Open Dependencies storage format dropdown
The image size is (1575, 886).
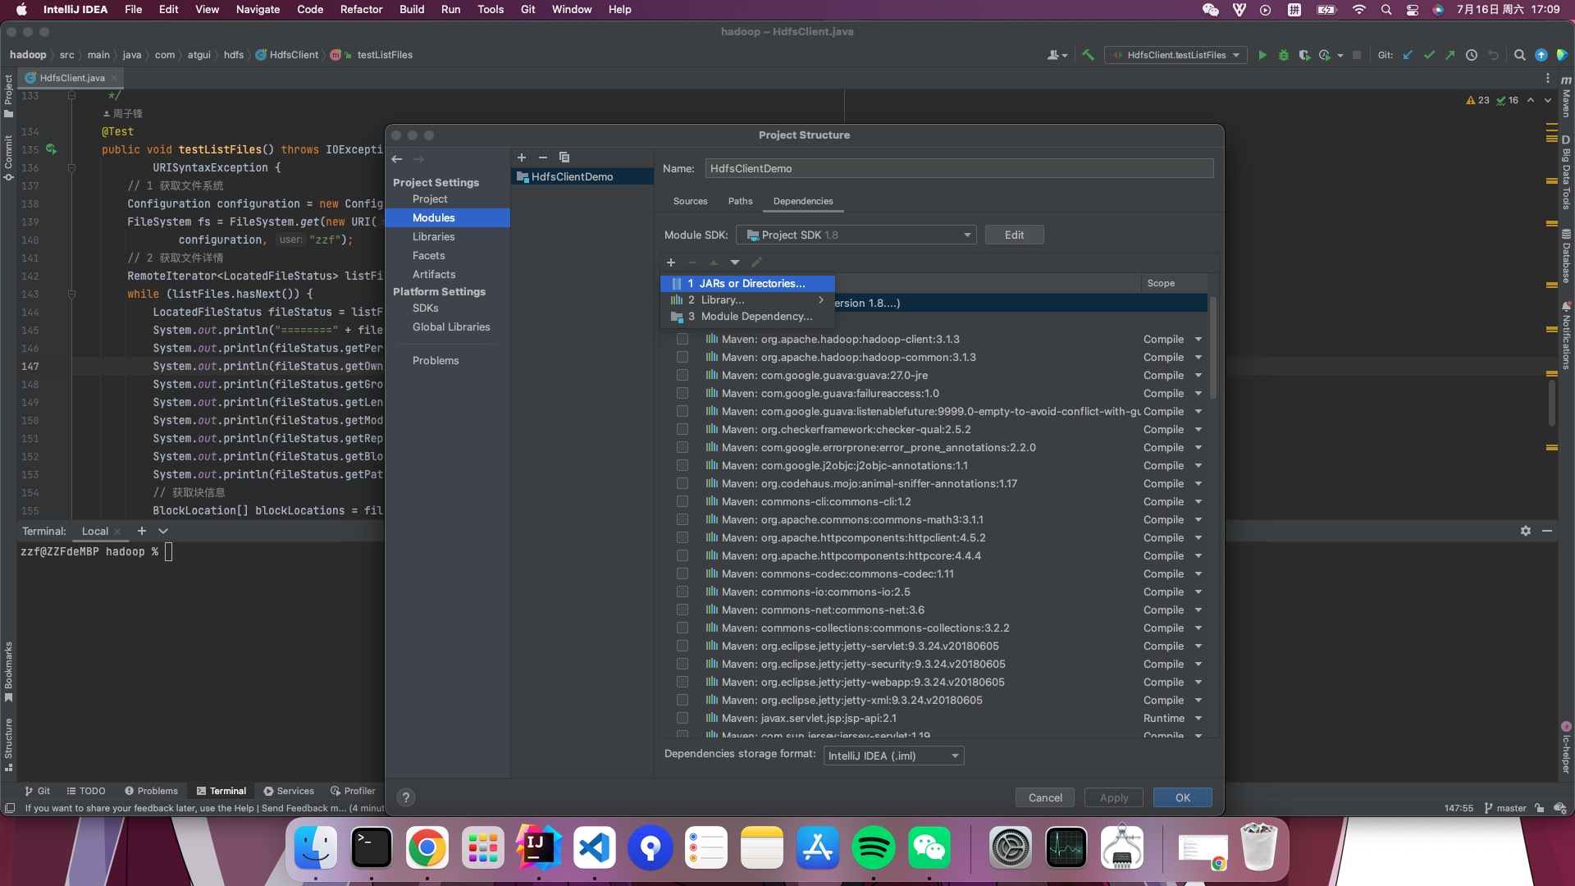[893, 756]
